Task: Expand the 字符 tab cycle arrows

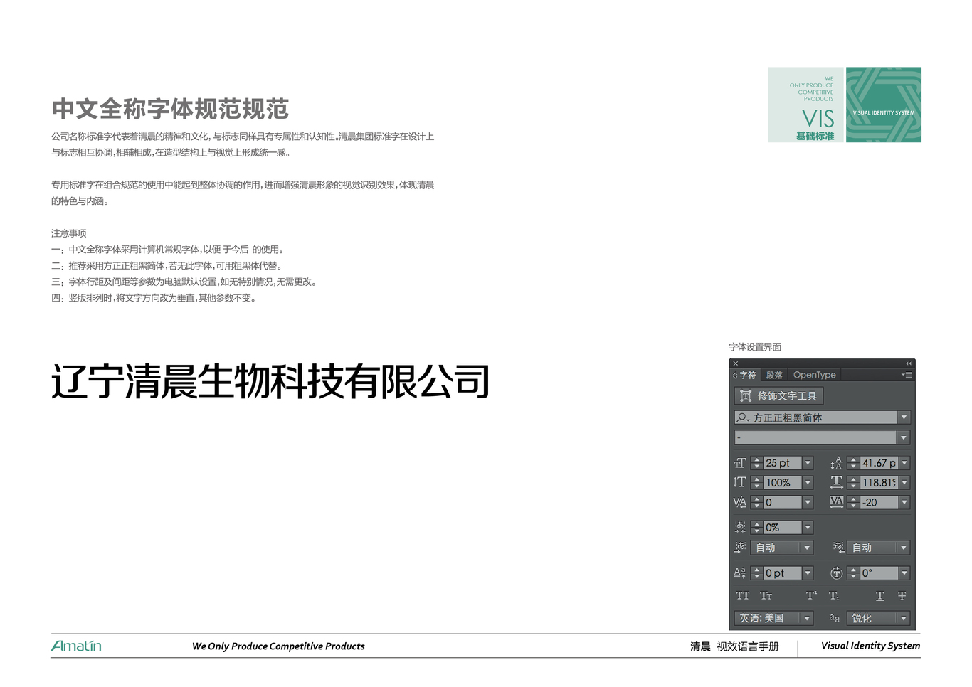Action: pos(736,375)
